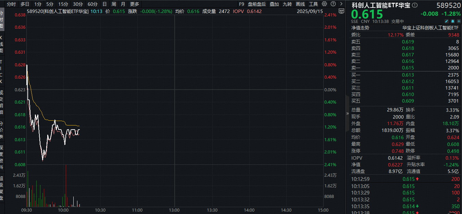Viewport: 462px width, 214px height.
Task: Expand the side panel arrow handle
Action: click(347, 113)
